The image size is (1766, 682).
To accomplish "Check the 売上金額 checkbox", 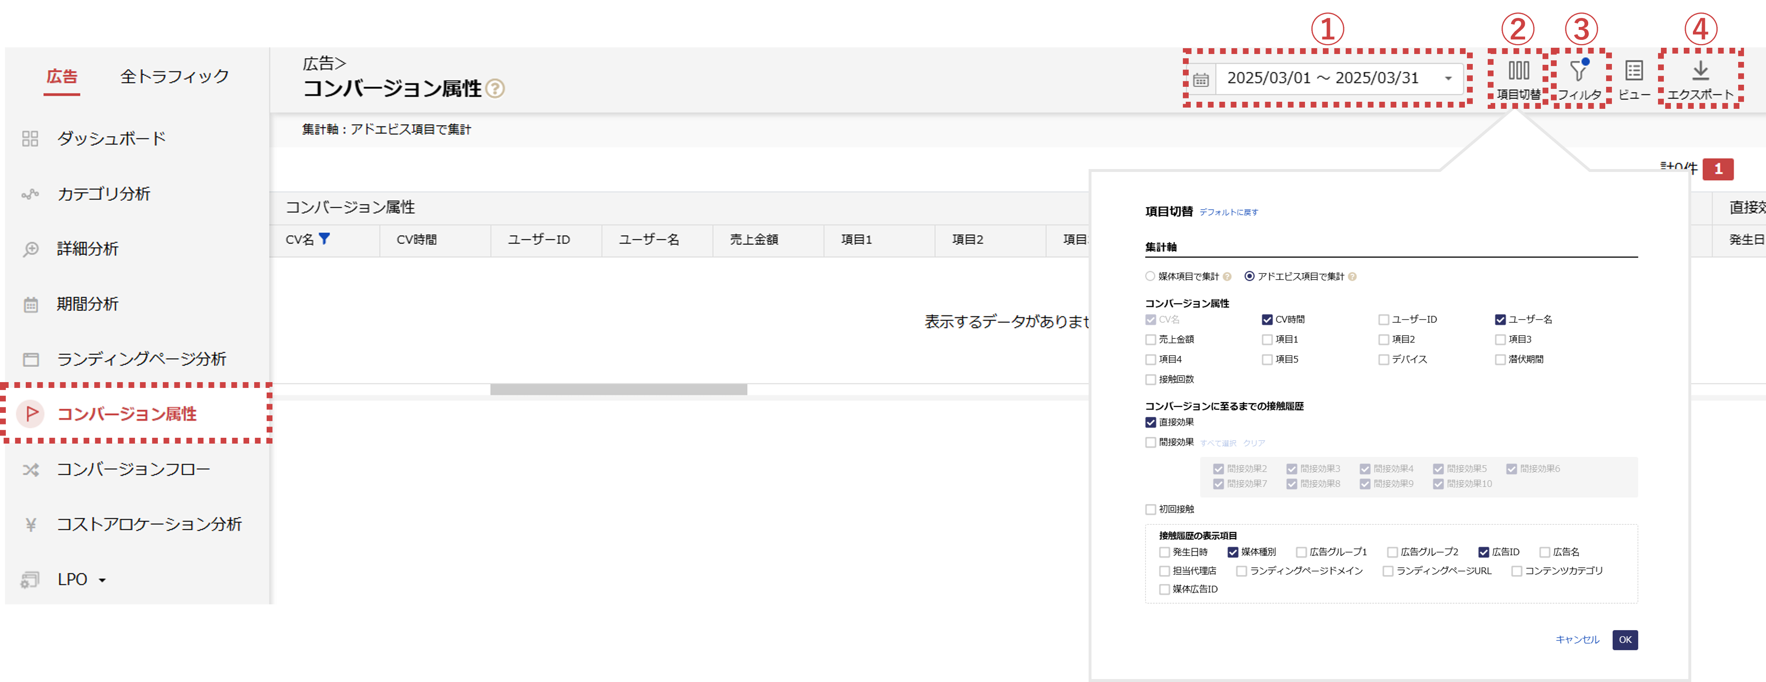I will pos(1150,340).
